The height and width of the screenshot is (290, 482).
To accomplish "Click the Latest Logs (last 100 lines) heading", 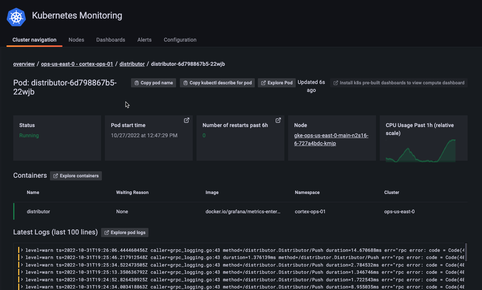I will click(56, 232).
